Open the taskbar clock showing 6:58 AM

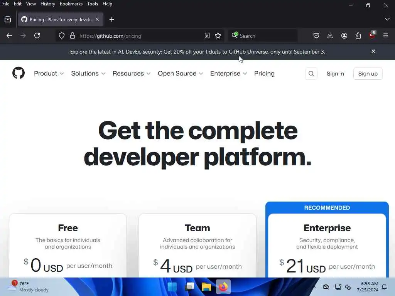point(368,287)
